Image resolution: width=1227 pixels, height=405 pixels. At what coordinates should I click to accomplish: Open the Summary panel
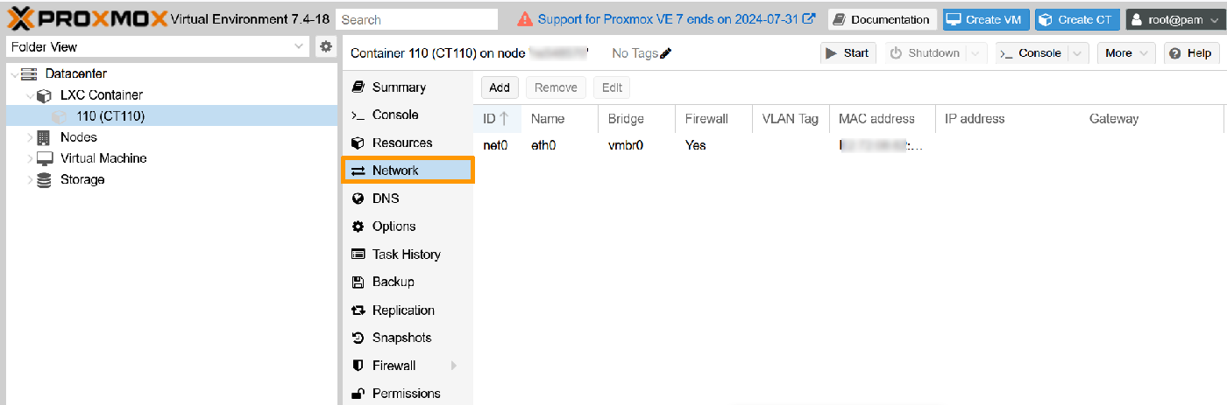[398, 87]
